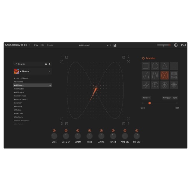Click the Acid Lazers preset name in header

click(x=85, y=45)
